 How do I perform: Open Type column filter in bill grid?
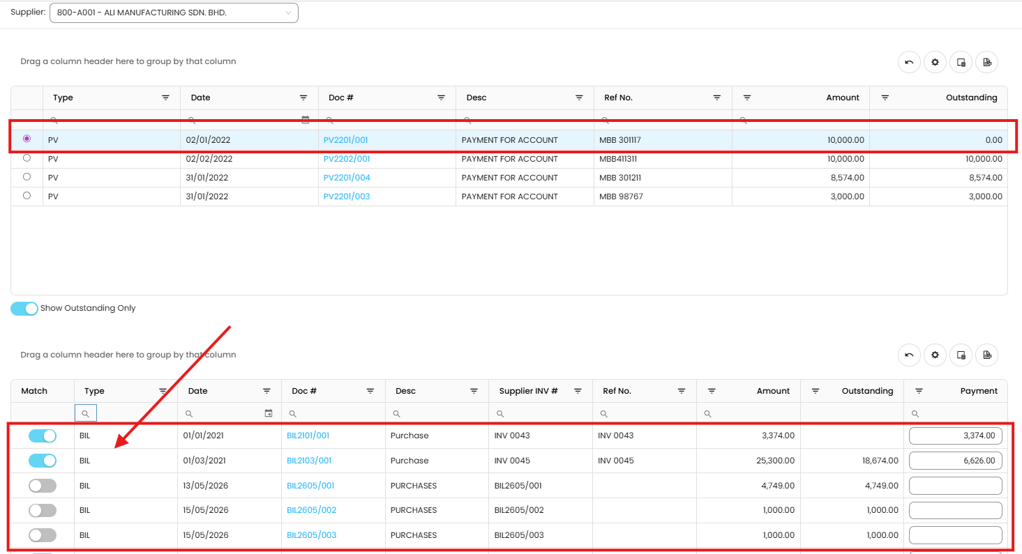pos(163,391)
